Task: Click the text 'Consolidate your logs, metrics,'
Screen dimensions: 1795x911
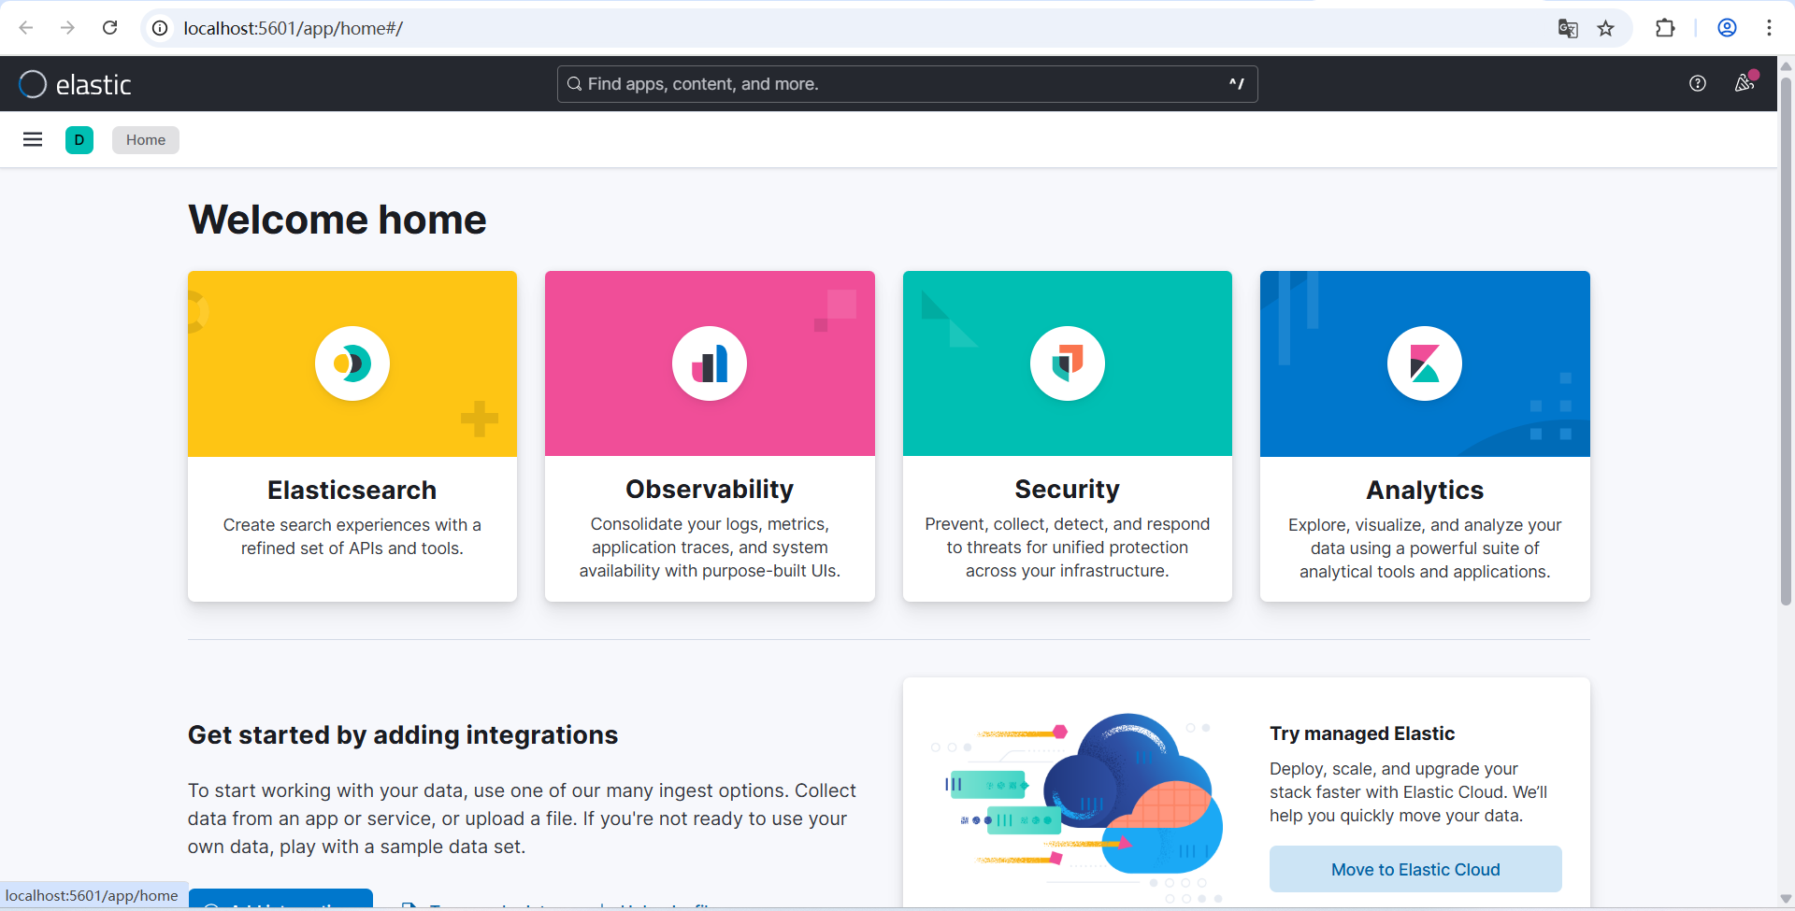Action: coord(710,524)
